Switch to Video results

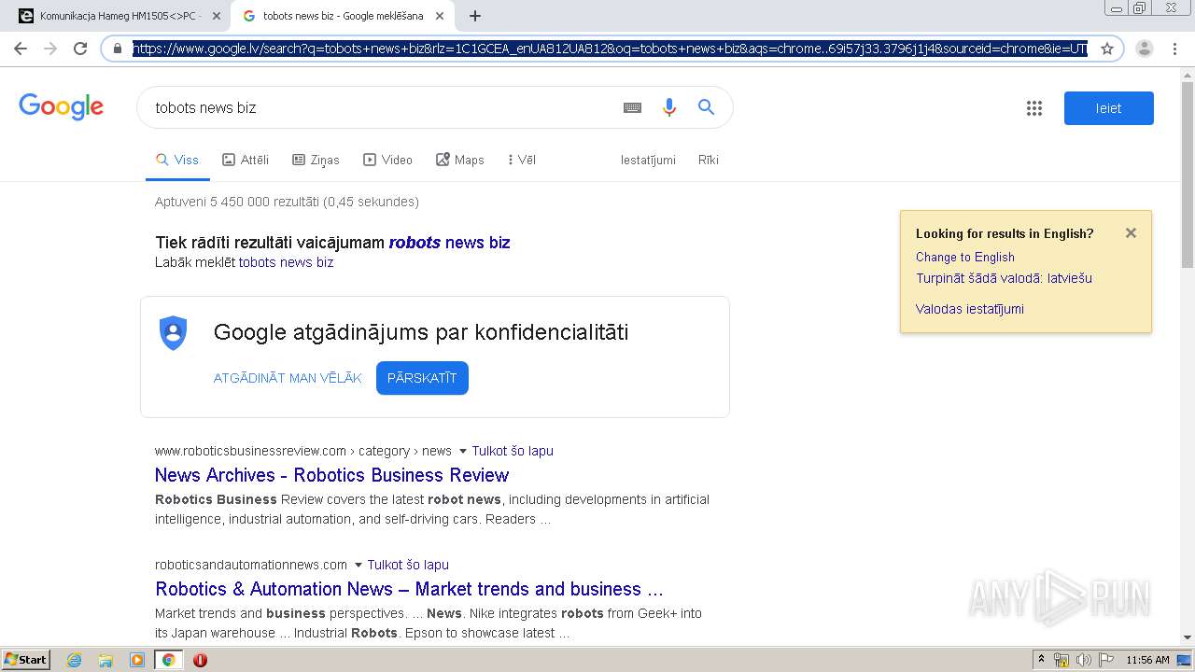click(387, 160)
